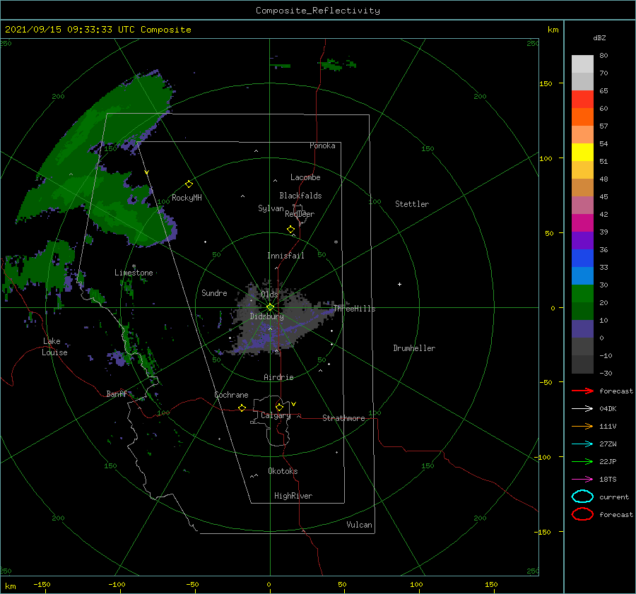Click the Sylvan label
The image size is (636, 594).
[x=271, y=208]
